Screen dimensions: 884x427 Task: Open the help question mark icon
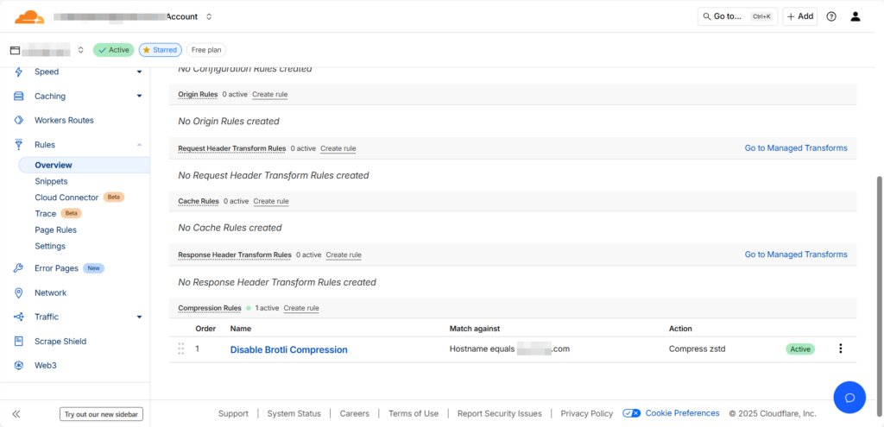[x=831, y=16]
